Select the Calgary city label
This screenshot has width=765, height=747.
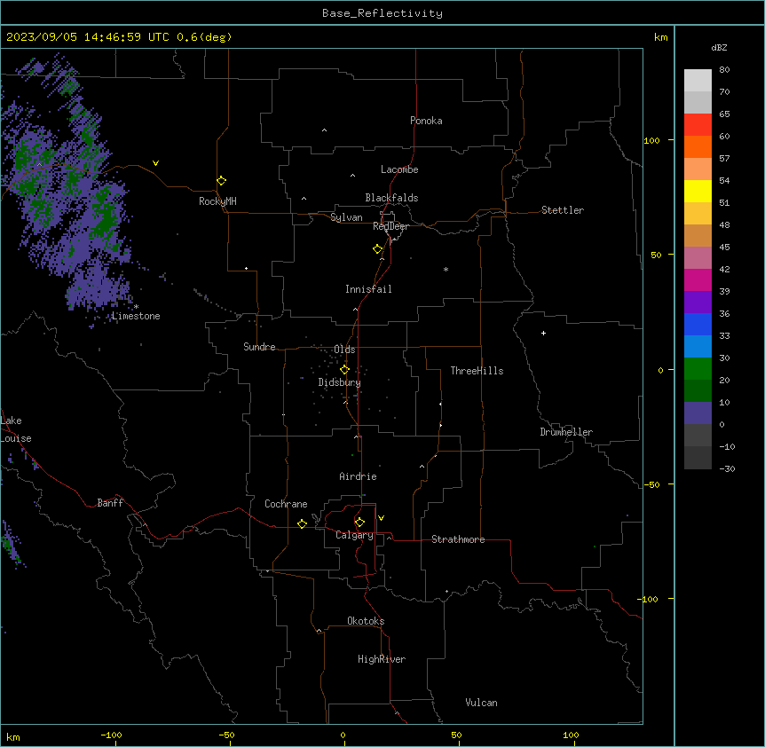(x=354, y=535)
